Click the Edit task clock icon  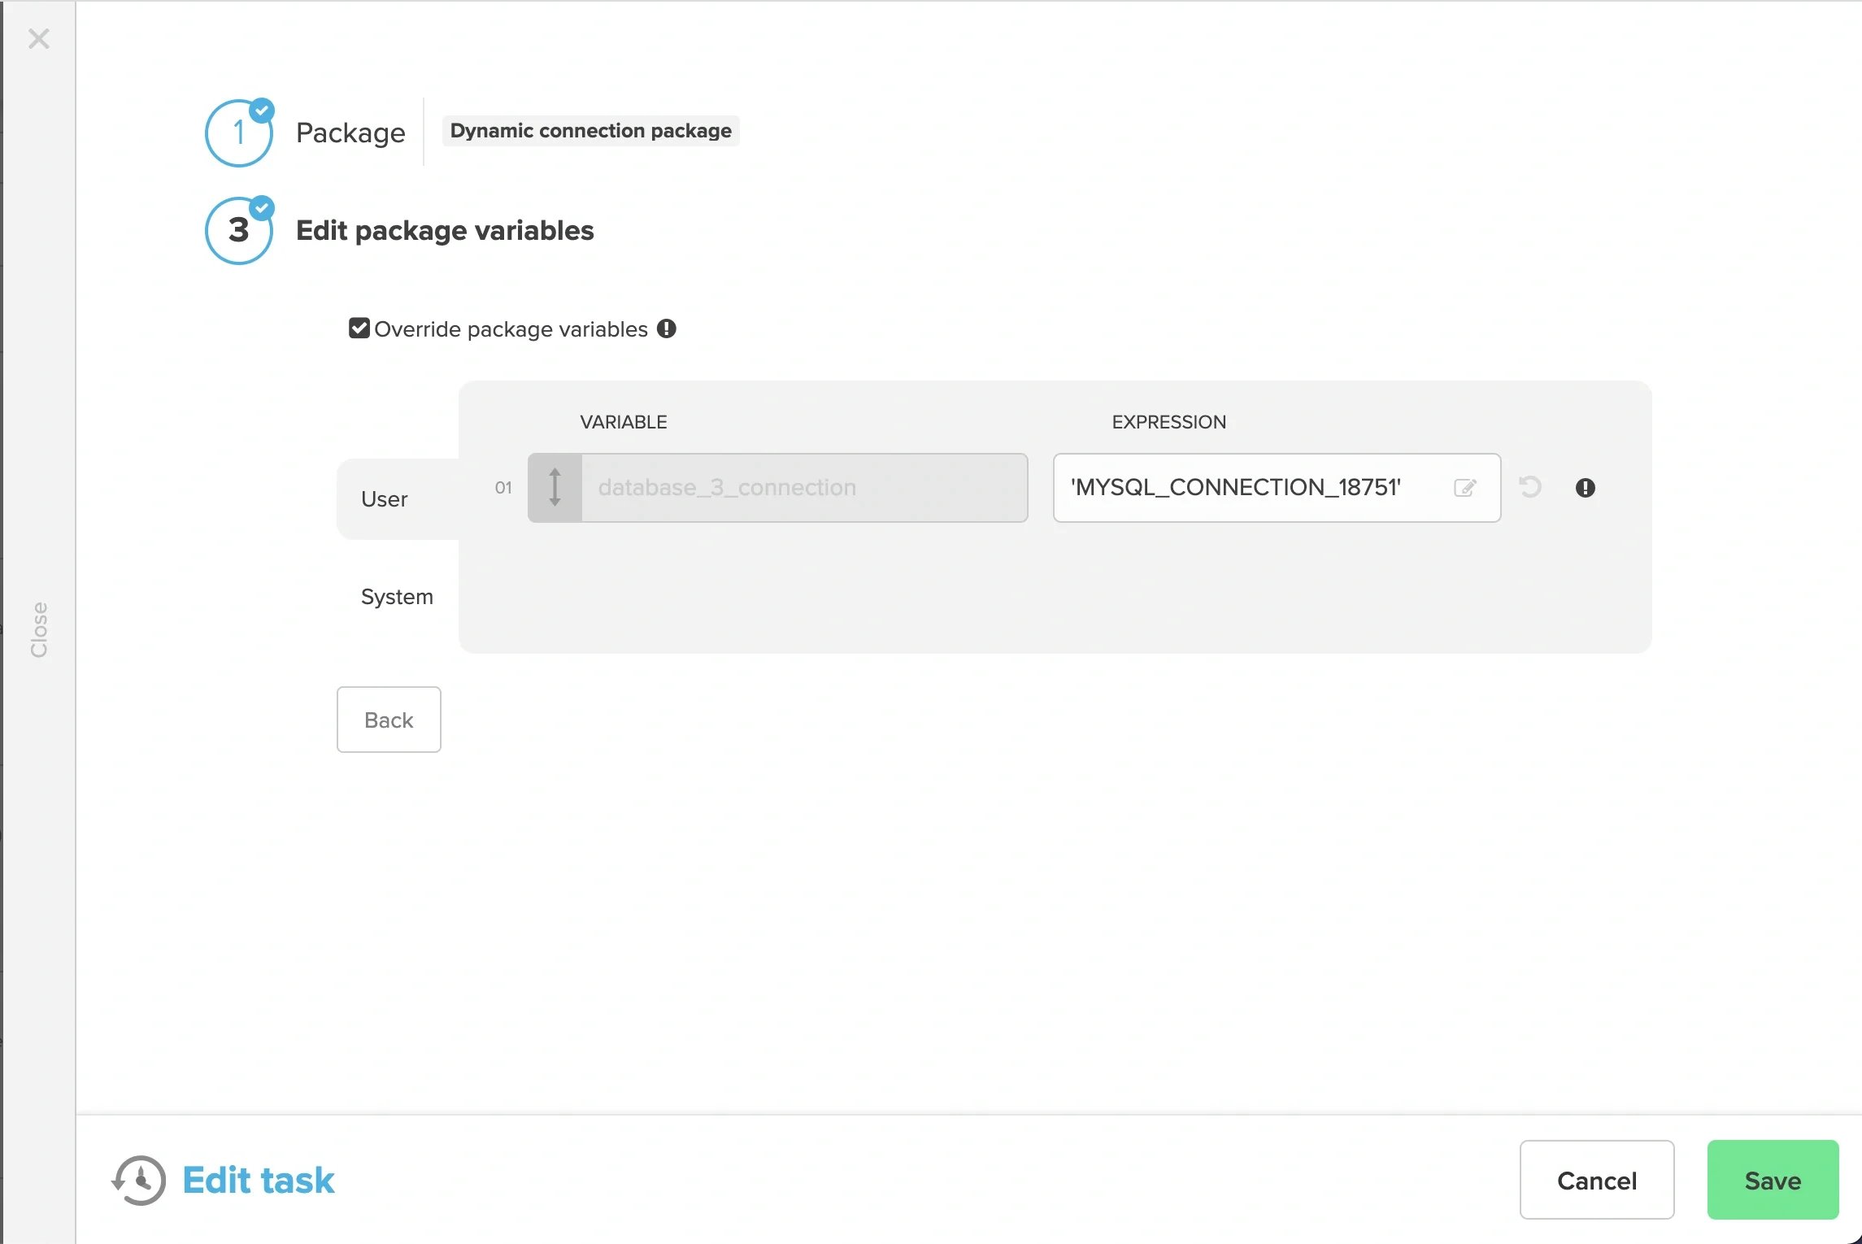coord(139,1180)
